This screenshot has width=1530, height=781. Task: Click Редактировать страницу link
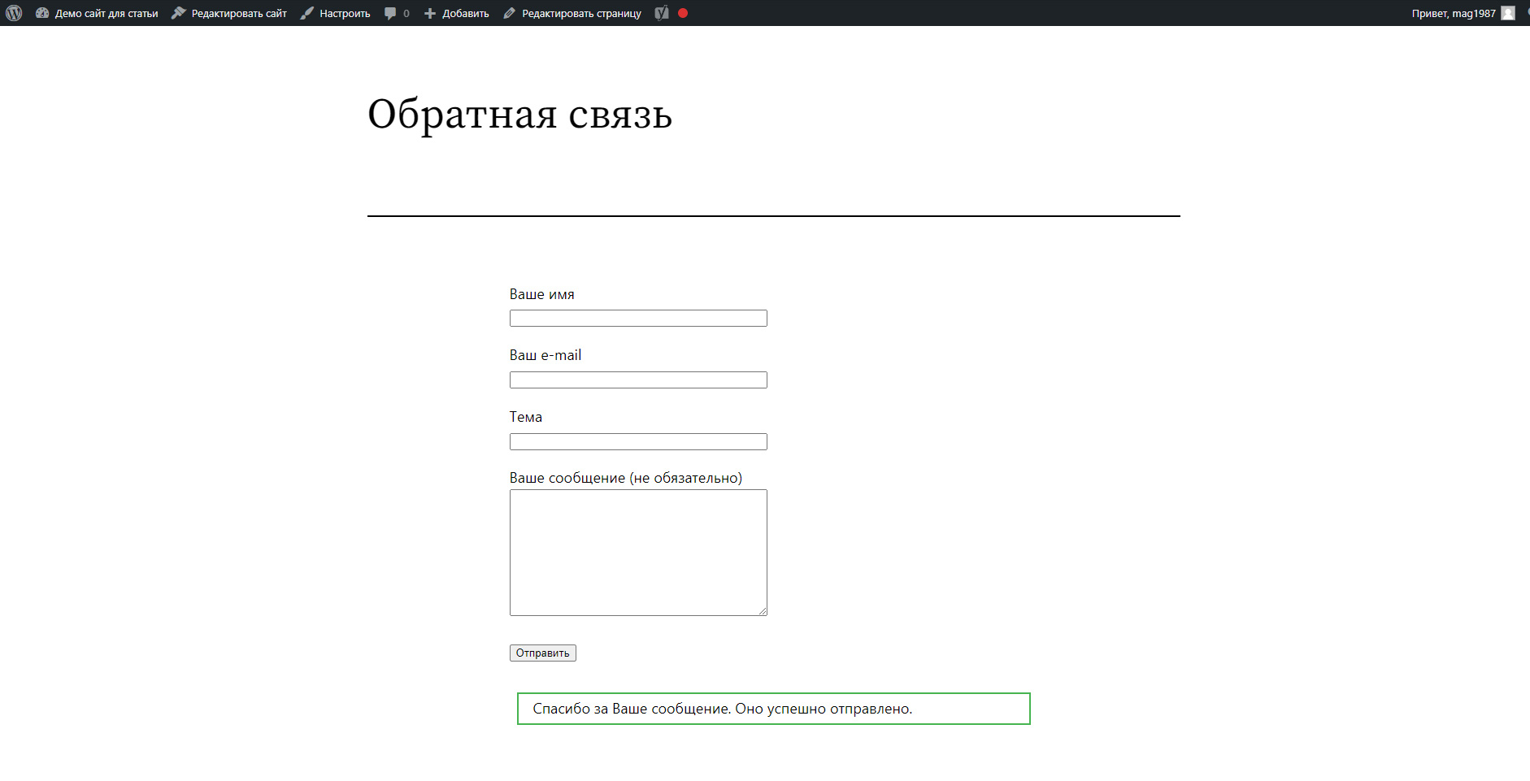coord(580,13)
